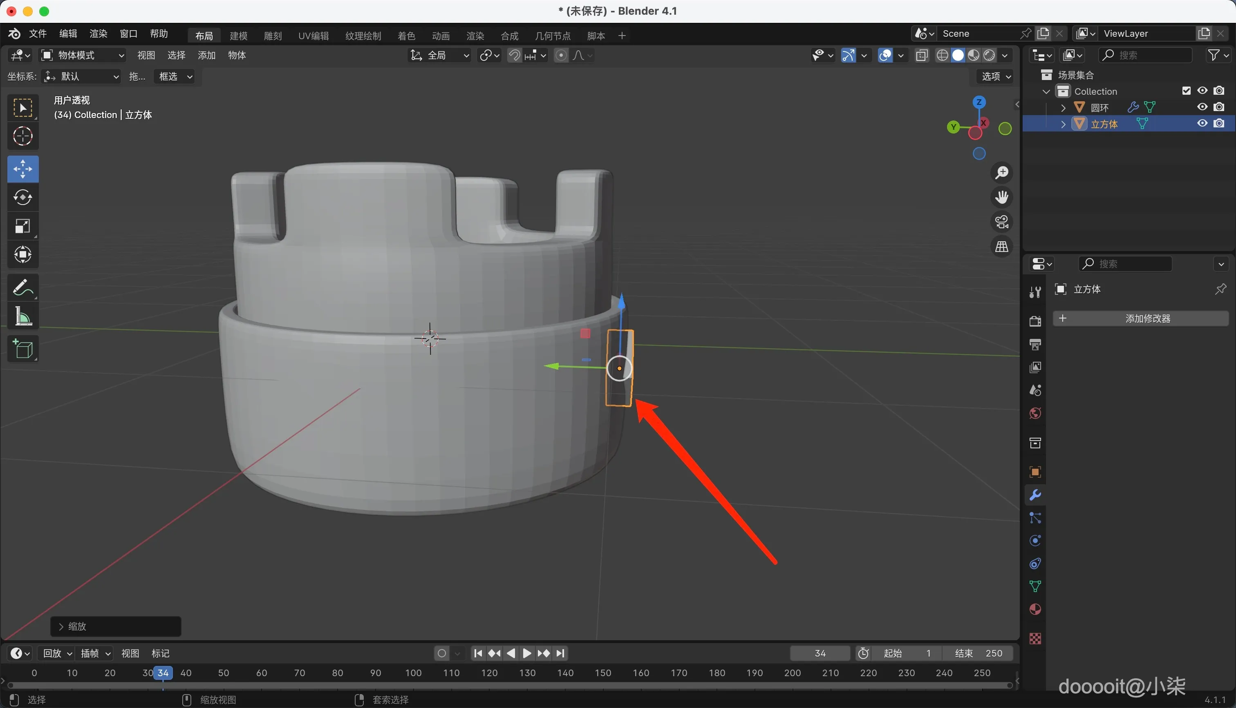The height and width of the screenshot is (708, 1236).
Task: Toggle the snapping magnet button
Action: click(514, 56)
